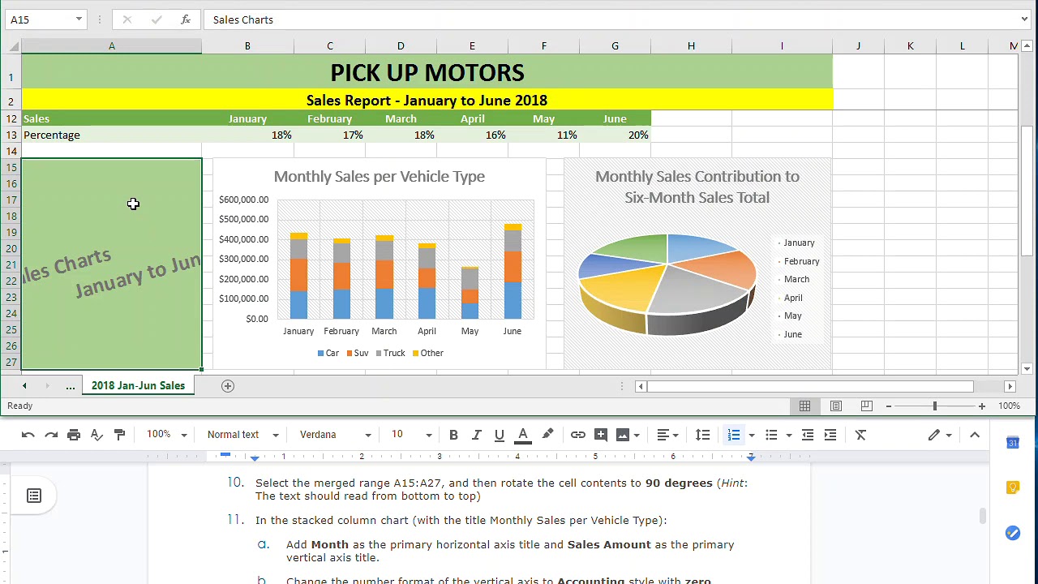Click the pie chart title text
This screenshot has height=584, width=1038.
coord(697,187)
